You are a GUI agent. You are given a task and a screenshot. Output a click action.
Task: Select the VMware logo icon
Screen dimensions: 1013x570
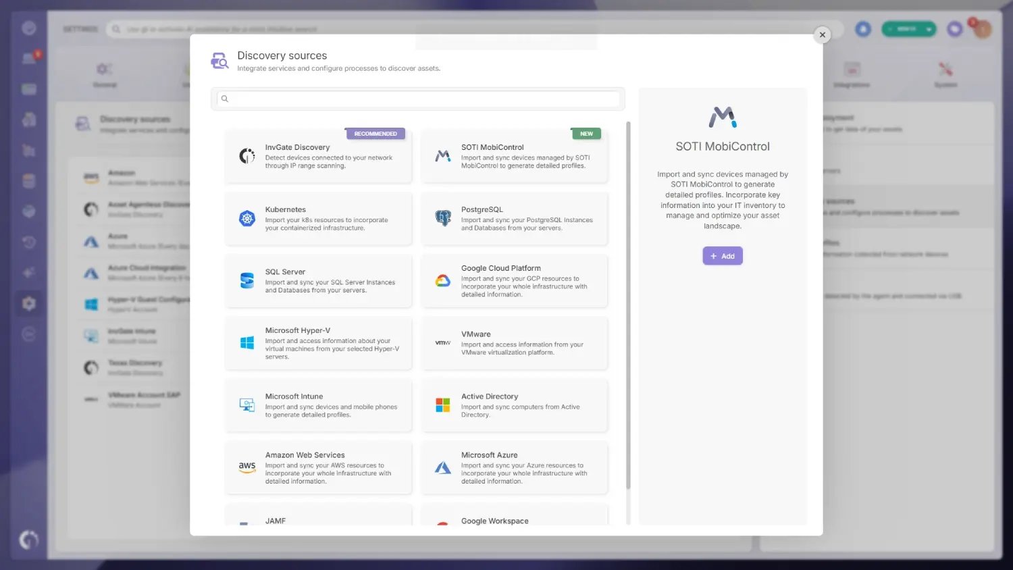pyautogui.click(x=443, y=343)
